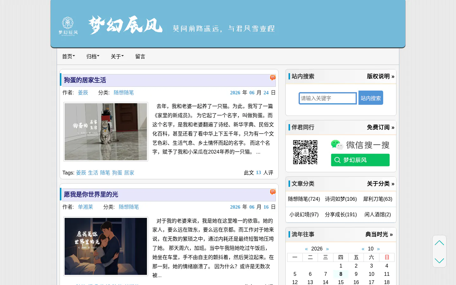Open the 关于分类 link
The width and height of the screenshot is (456, 285).
pos(381,184)
